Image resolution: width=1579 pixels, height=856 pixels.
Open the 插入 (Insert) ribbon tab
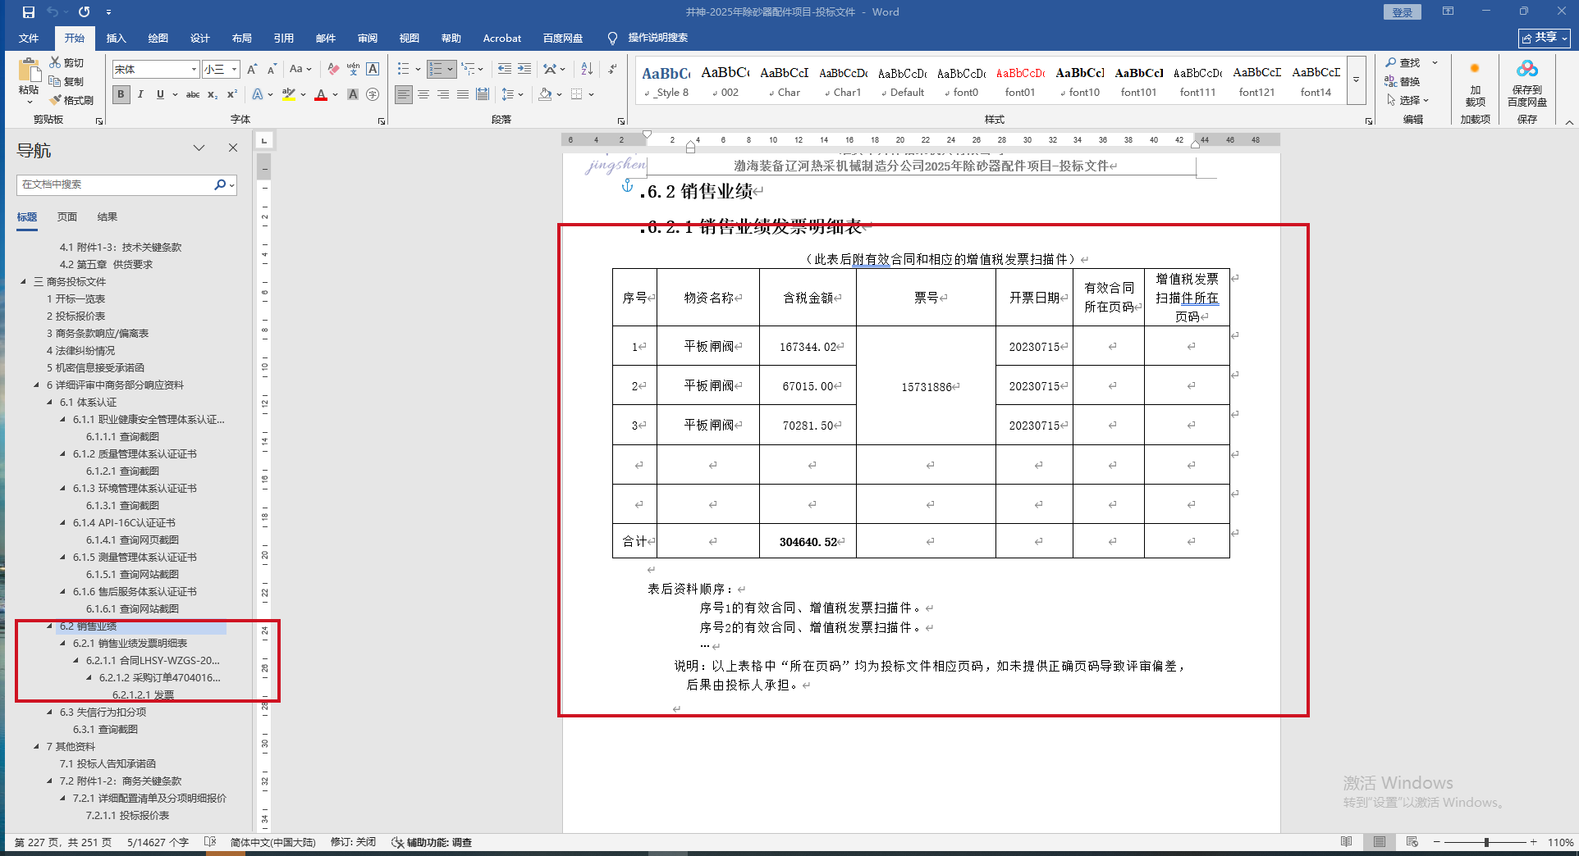pos(116,38)
